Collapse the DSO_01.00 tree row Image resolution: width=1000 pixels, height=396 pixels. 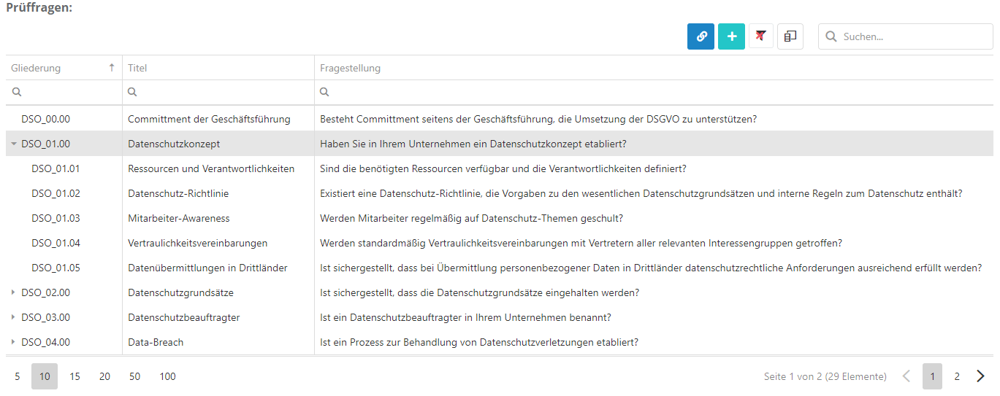click(14, 144)
